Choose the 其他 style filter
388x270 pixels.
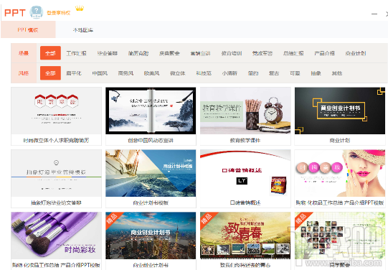coord(337,73)
